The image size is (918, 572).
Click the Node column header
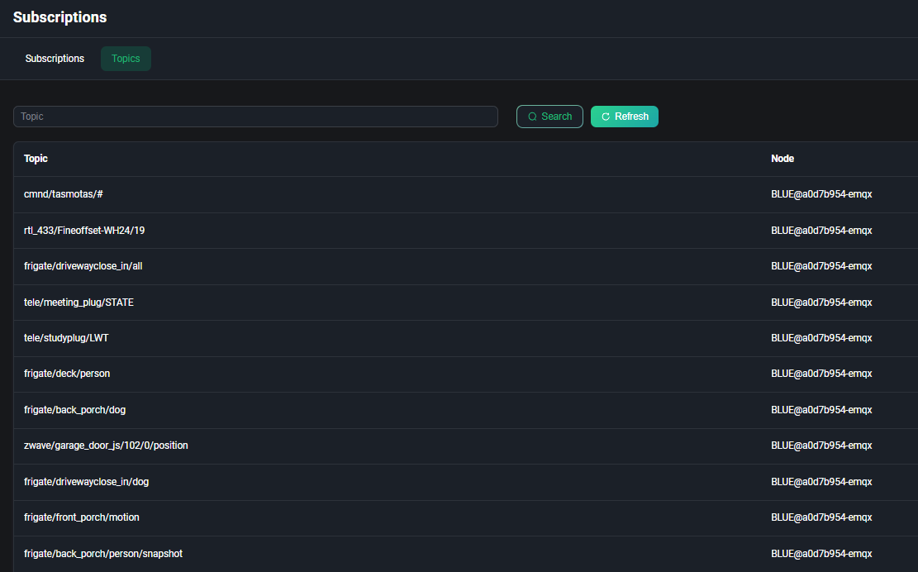[x=782, y=159]
